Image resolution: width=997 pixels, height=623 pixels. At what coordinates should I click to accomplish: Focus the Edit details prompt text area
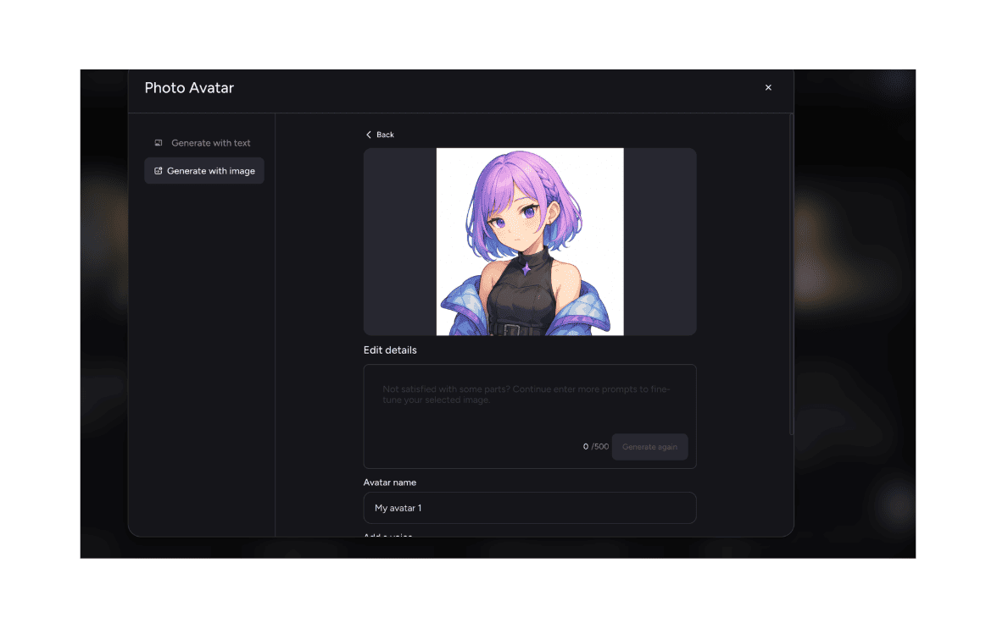point(529,406)
